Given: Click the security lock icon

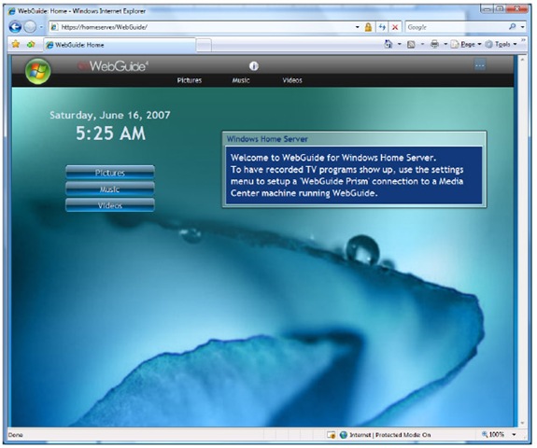Looking at the screenshot, I should pyautogui.click(x=368, y=27).
